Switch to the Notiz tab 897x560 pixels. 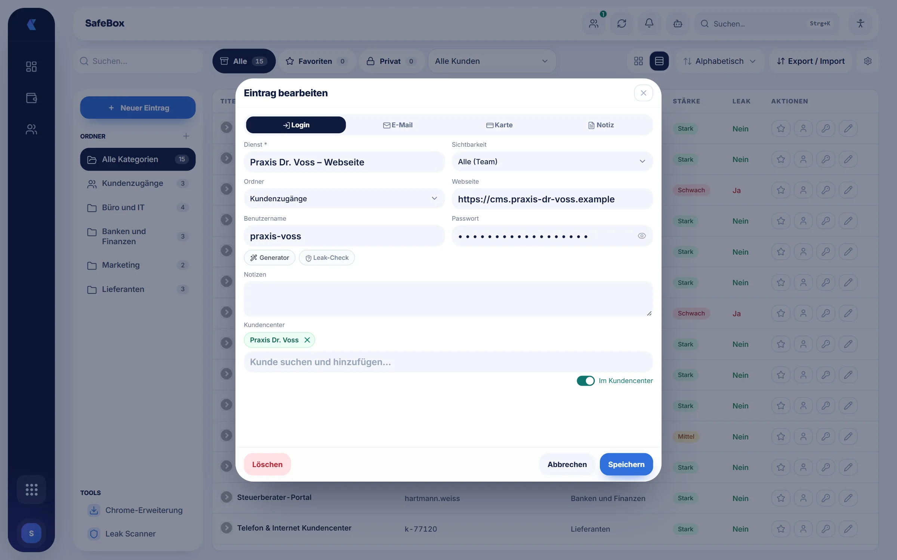[x=601, y=125]
